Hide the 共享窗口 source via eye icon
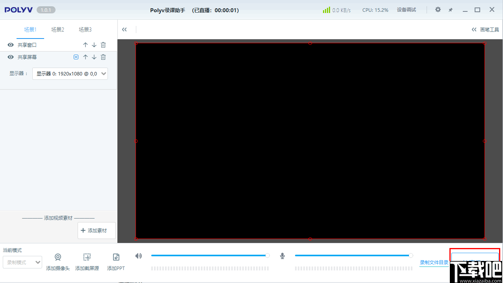Viewport: 503px width, 283px height. (11, 45)
